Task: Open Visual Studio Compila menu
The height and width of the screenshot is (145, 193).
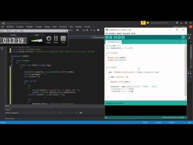Action: (x=39, y=27)
